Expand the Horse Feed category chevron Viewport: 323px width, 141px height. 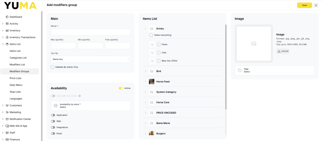[x=145, y=82]
